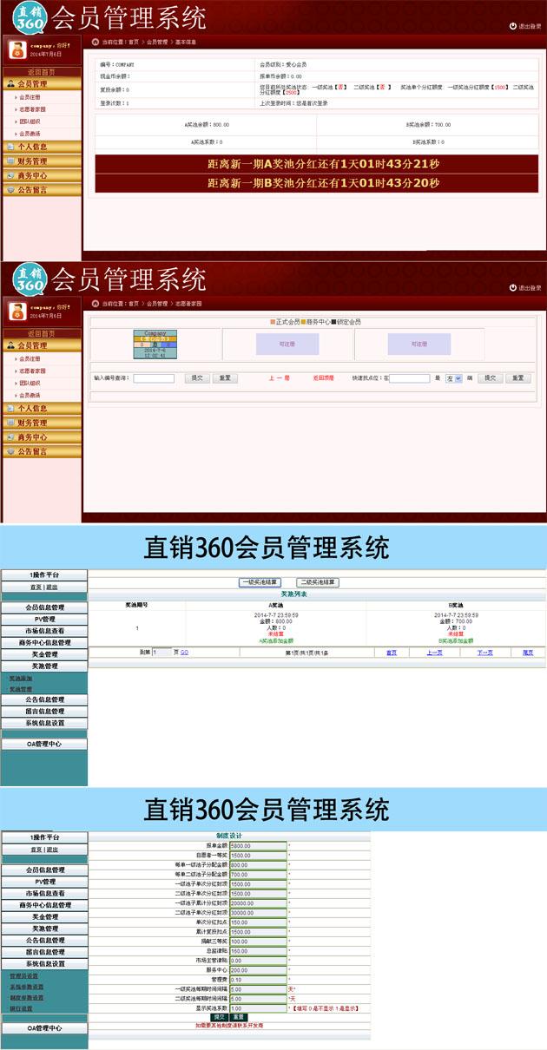Click 重置 button under 制度设计 form
The width and height of the screenshot is (547, 1050).
coord(239,1017)
